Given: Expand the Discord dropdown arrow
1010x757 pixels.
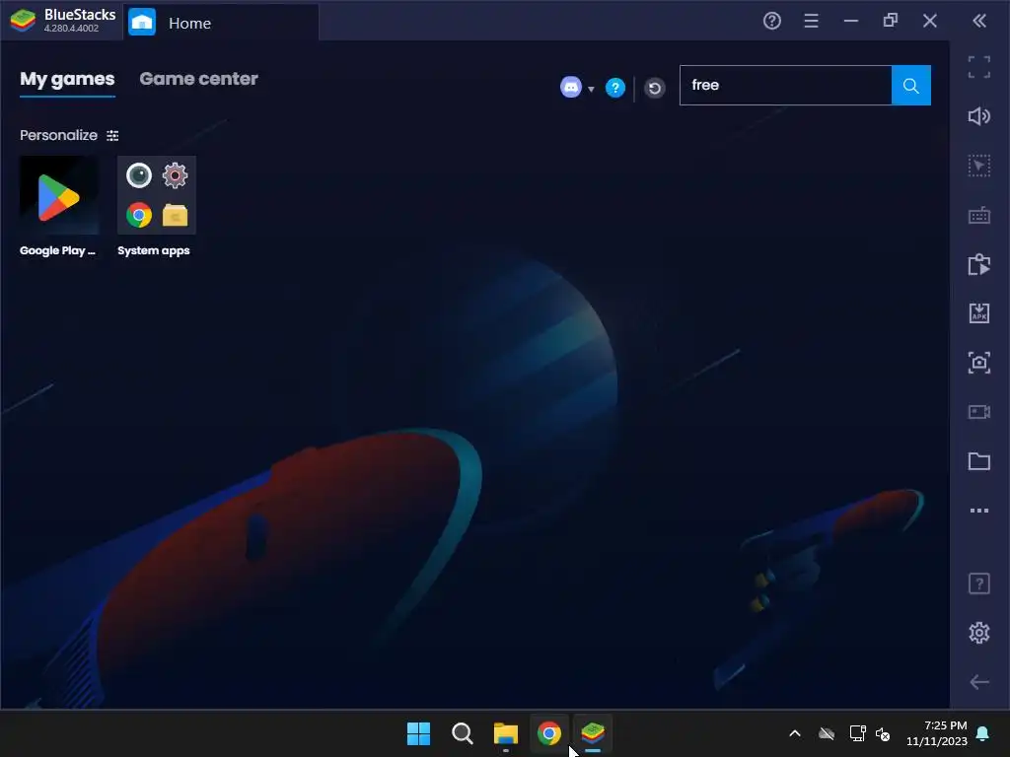Looking at the screenshot, I should pos(591,89).
